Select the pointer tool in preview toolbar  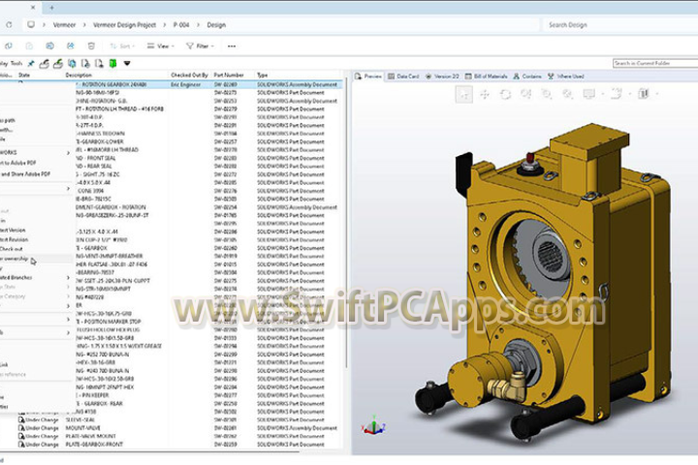(463, 94)
